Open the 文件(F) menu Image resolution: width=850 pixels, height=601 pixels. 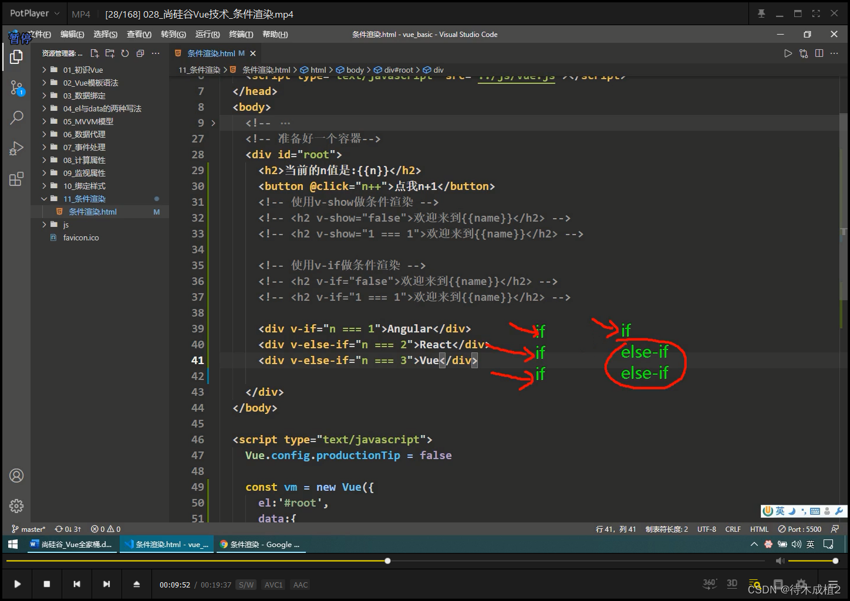coord(39,35)
